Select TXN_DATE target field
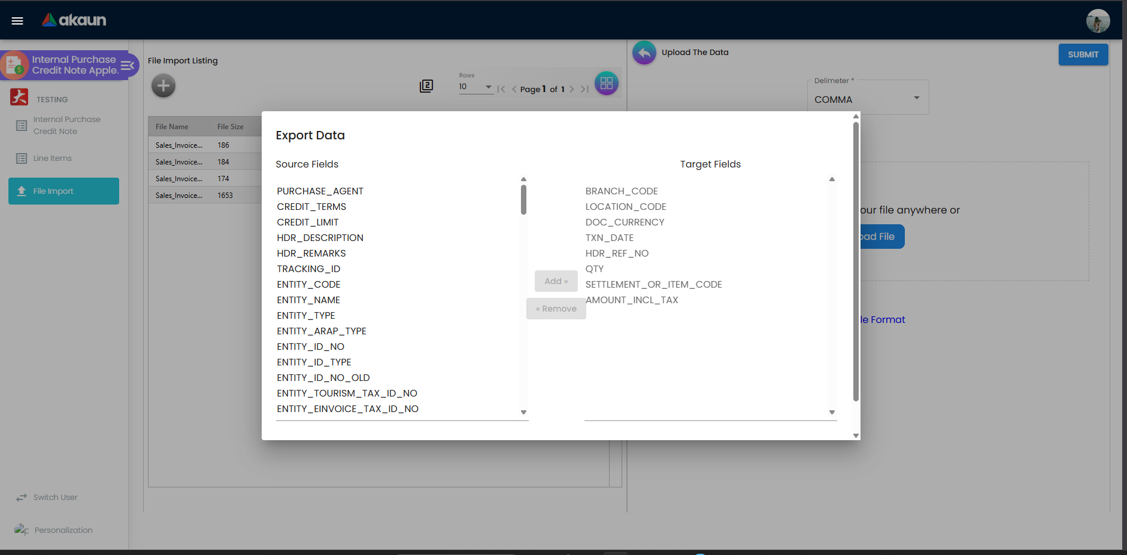This screenshot has height=555, width=1127. tap(706, 238)
